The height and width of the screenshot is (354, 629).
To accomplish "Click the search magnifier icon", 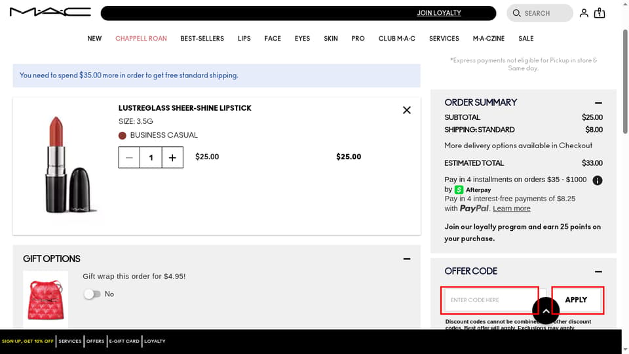I will coord(517,13).
